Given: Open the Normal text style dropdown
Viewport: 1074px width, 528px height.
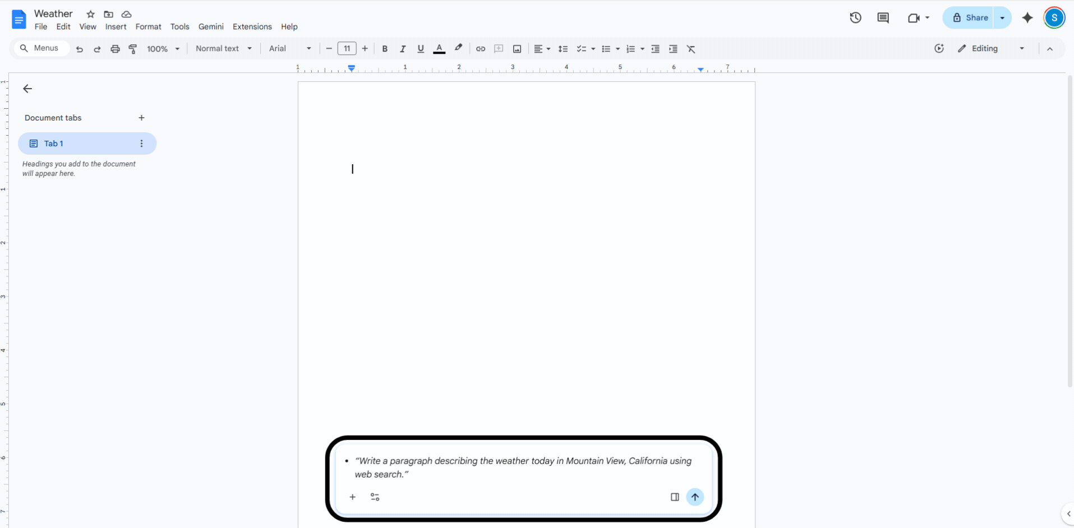Looking at the screenshot, I should coord(224,49).
